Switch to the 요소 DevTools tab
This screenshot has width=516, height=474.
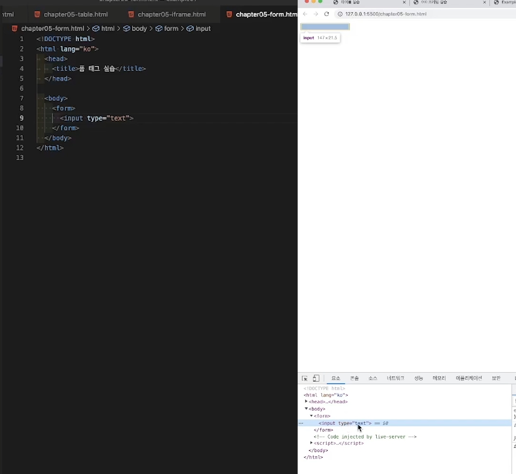click(336, 378)
